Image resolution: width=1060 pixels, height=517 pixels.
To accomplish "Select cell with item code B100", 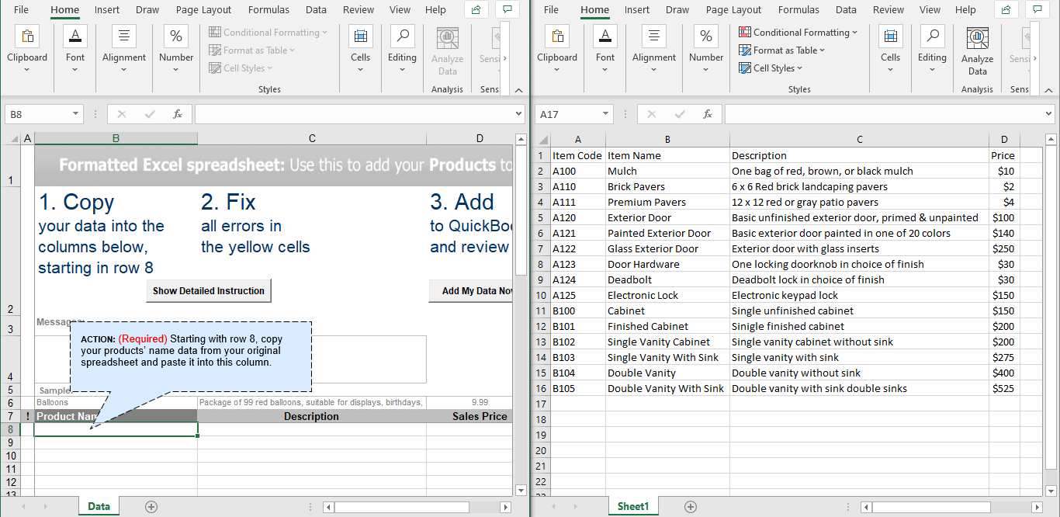I will tap(578, 311).
